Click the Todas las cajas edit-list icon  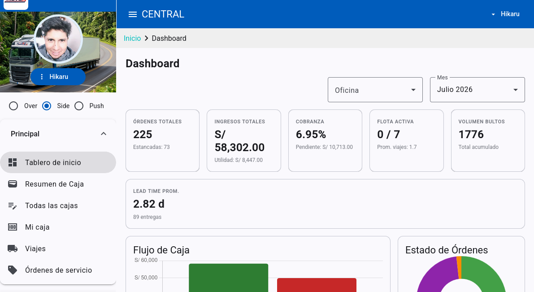[x=13, y=206]
